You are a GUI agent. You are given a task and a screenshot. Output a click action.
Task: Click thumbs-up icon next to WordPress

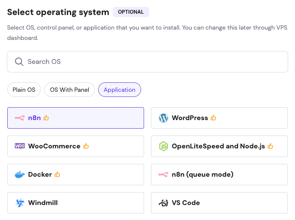(214, 118)
